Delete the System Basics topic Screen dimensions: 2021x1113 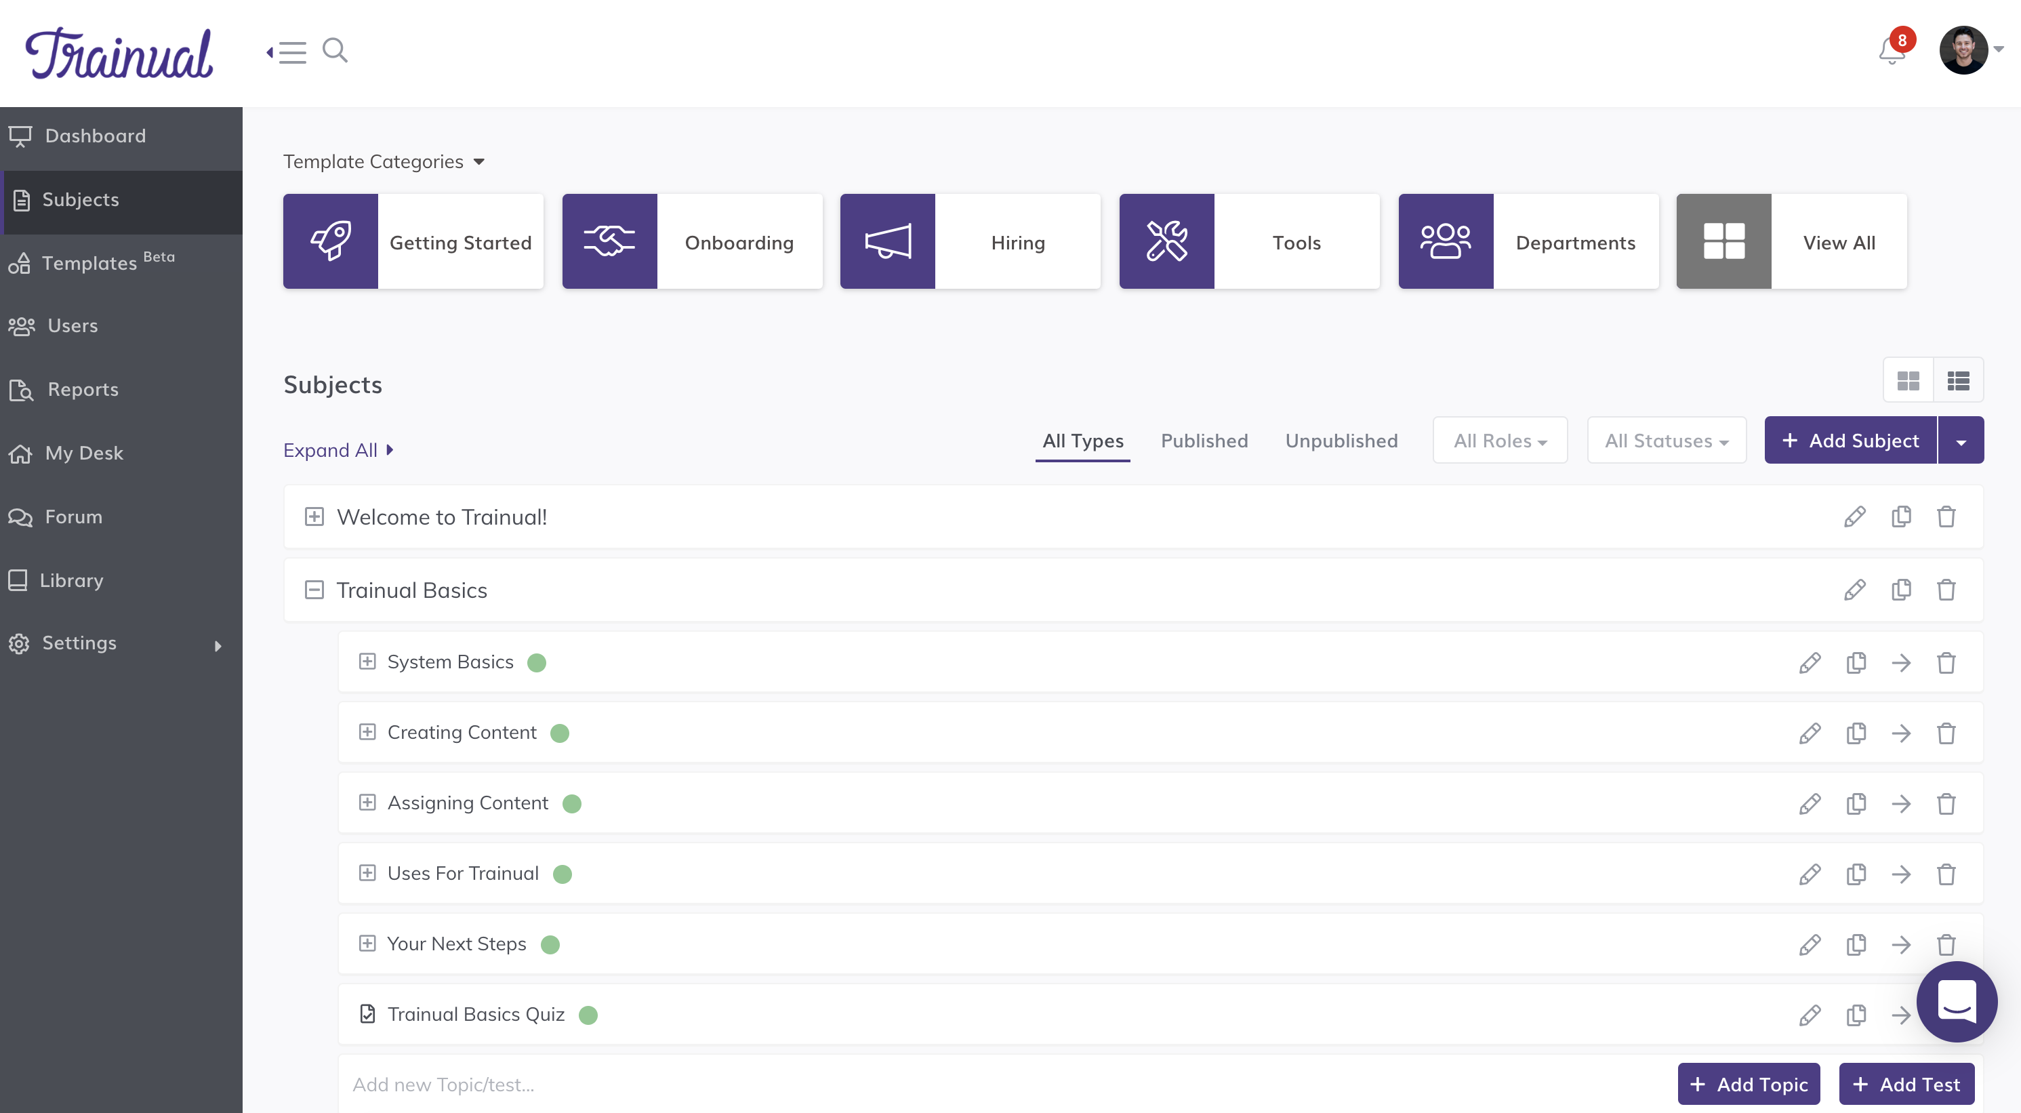[x=1946, y=663]
